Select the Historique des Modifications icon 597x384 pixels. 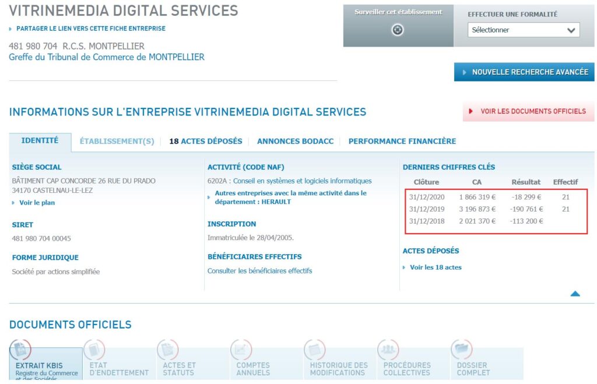pos(315,350)
